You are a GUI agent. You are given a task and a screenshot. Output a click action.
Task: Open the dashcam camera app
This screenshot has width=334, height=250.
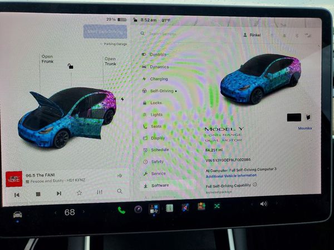tap(138, 209)
